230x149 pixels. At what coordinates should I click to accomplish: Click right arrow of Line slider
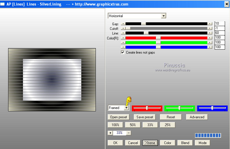coord(210,33)
